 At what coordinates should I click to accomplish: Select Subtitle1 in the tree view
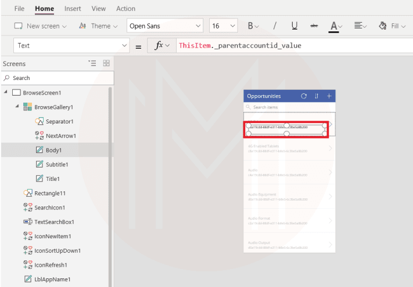(57, 165)
